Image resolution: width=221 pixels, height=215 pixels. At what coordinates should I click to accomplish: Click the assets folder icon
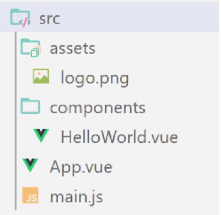coord(31,48)
